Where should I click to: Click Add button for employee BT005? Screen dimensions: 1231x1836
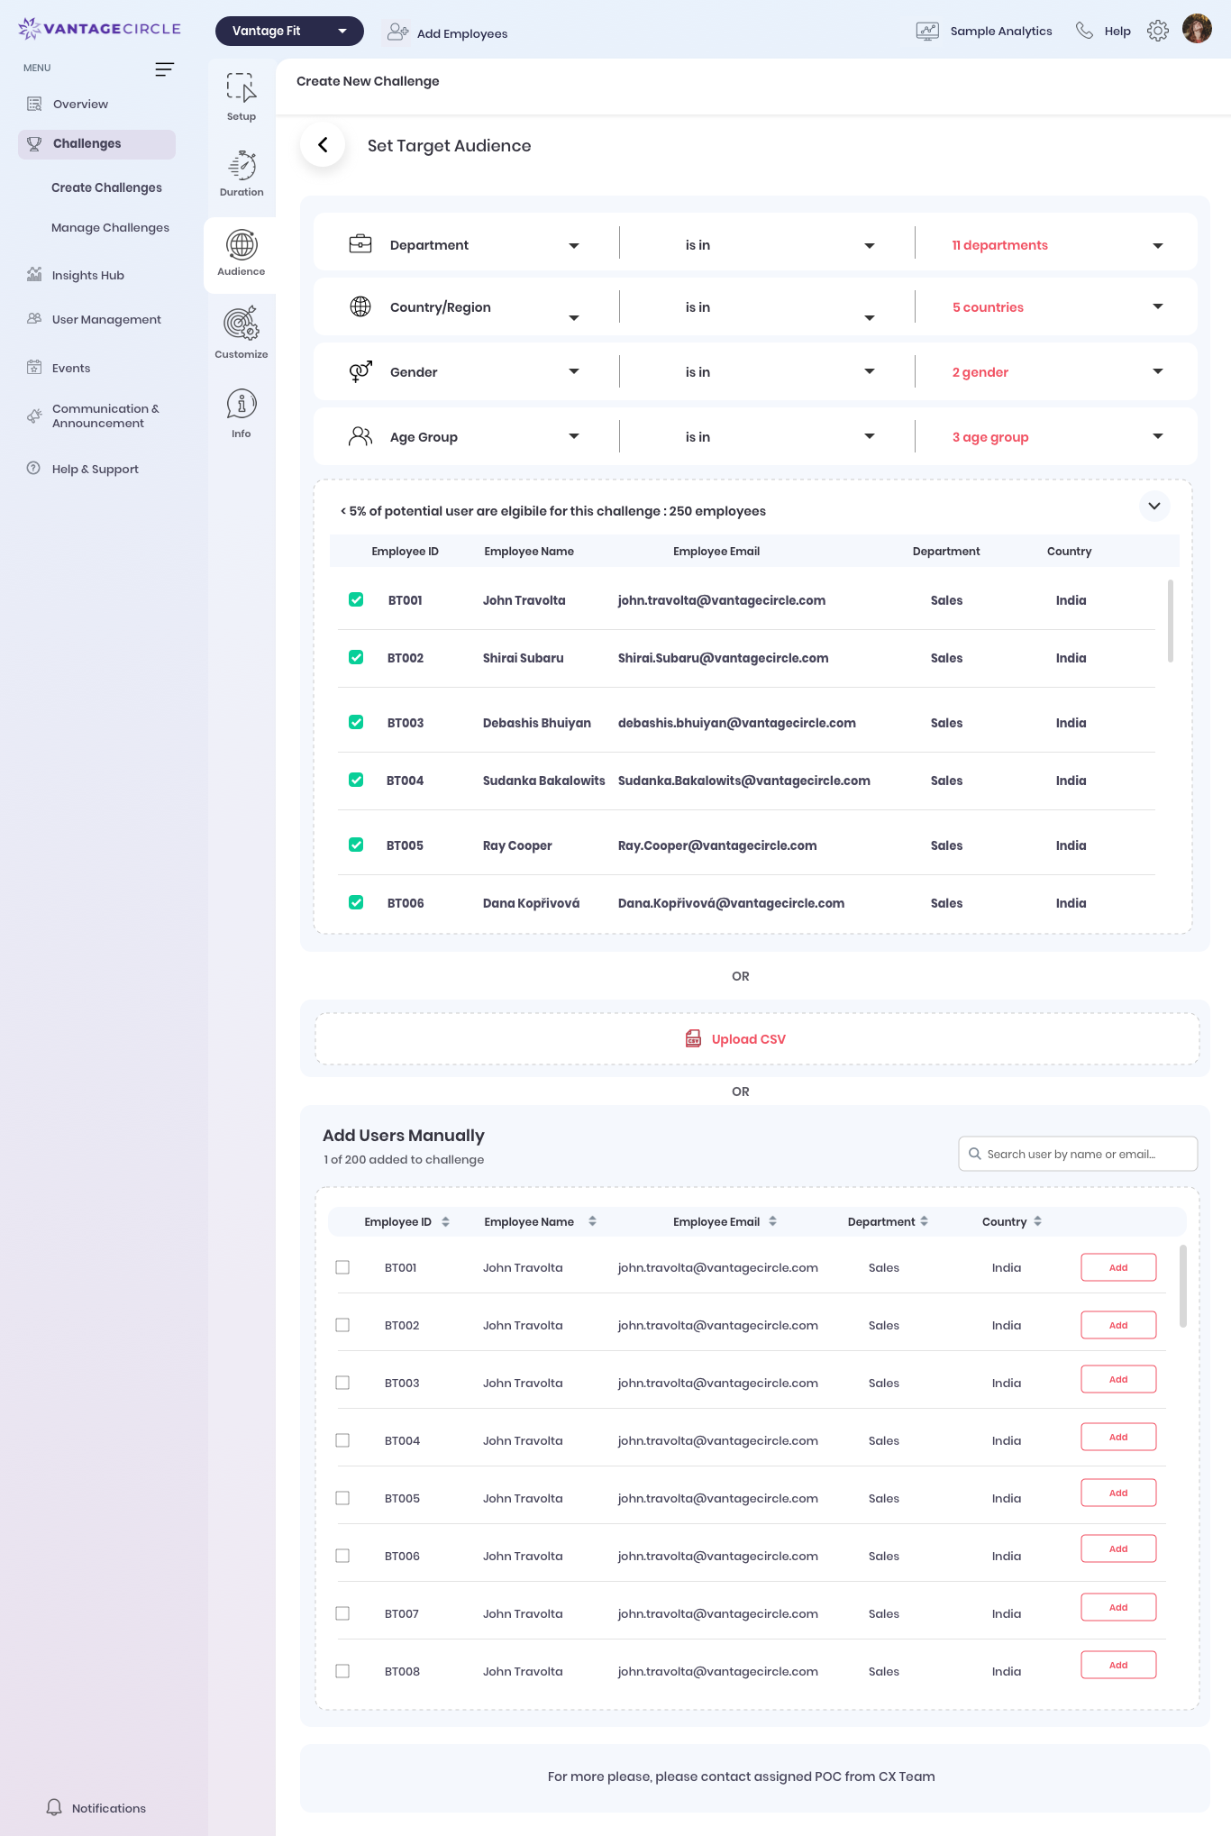[x=1117, y=1493]
